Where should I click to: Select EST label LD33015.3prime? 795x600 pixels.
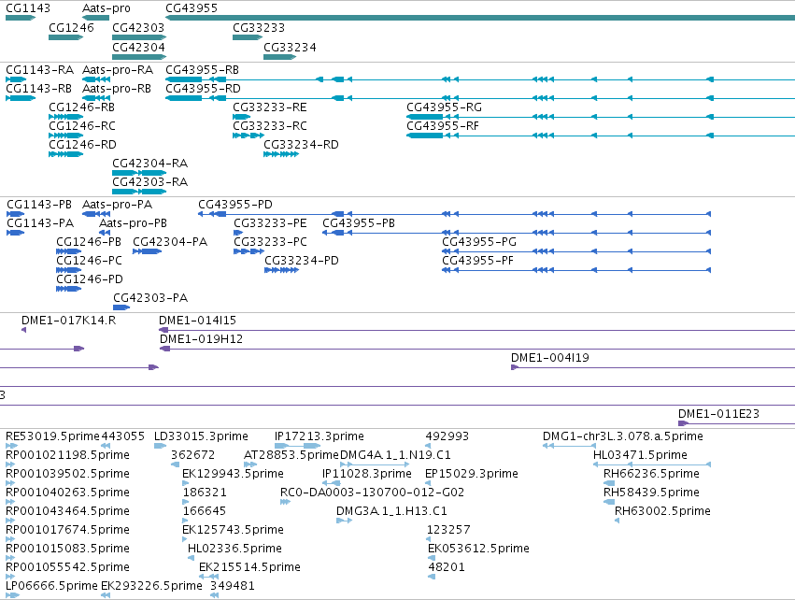201,436
